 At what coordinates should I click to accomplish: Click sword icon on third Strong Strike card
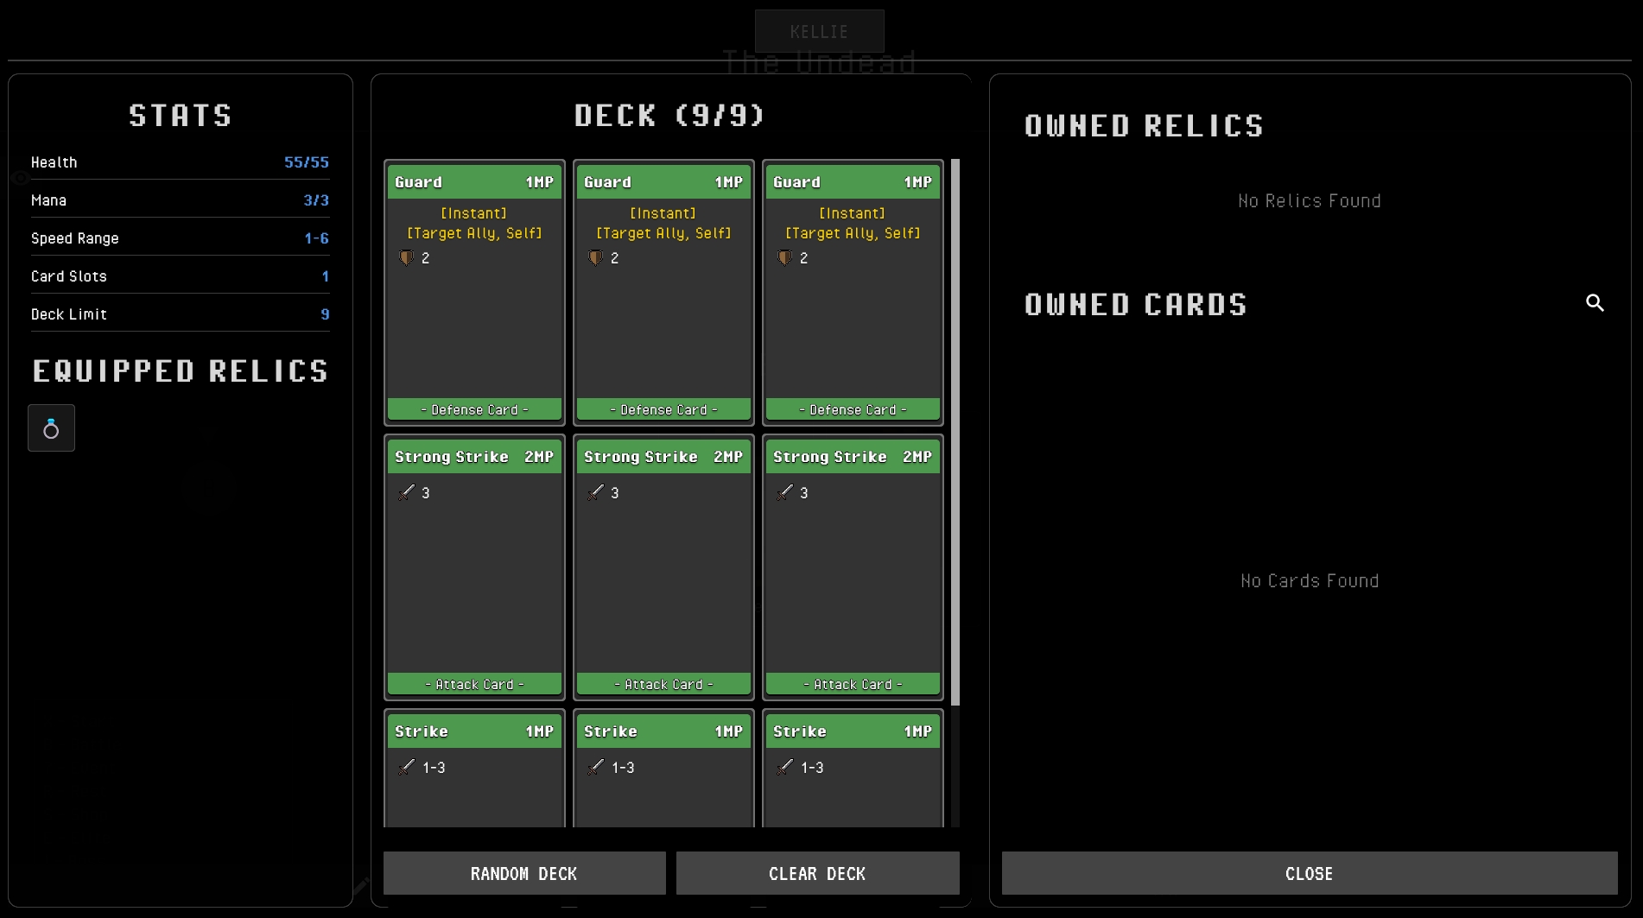click(784, 492)
